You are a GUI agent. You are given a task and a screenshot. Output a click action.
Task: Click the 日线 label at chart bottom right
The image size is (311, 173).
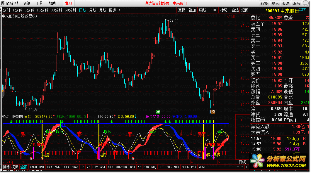point(242,162)
